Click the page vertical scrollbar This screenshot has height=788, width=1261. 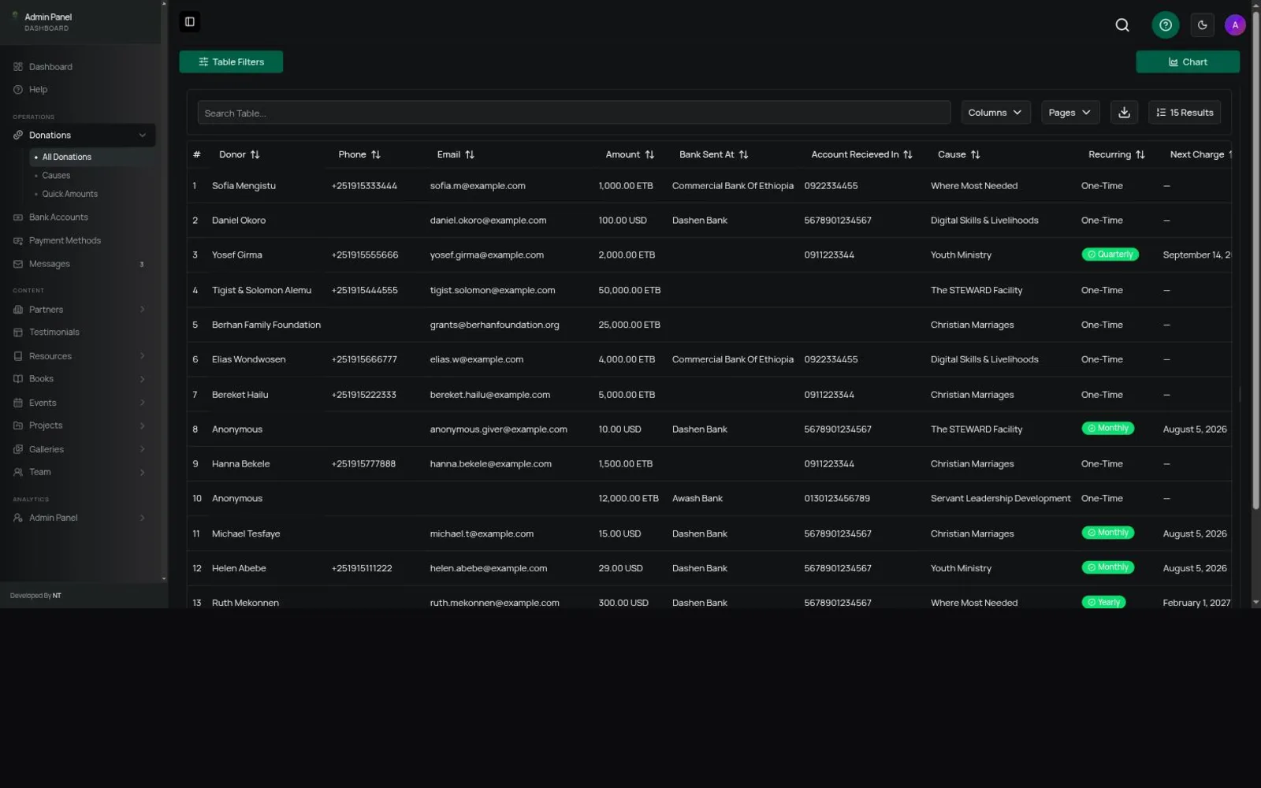(x=1255, y=260)
